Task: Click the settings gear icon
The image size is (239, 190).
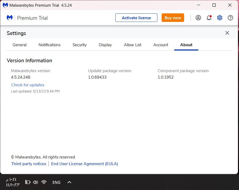Action: 220,18
